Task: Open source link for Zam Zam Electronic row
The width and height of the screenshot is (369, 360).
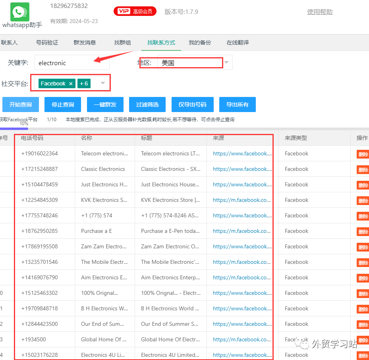Action: pos(242,246)
